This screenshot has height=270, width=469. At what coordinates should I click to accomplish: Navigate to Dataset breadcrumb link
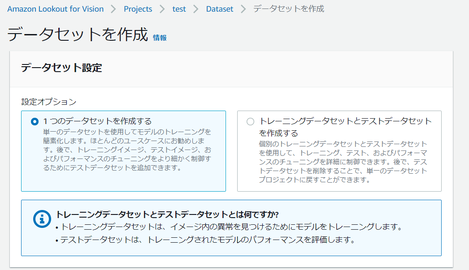(220, 9)
